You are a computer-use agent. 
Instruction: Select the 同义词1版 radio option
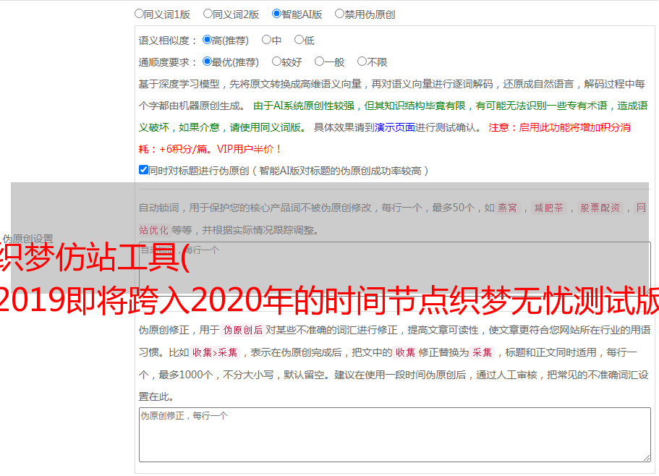pos(139,14)
